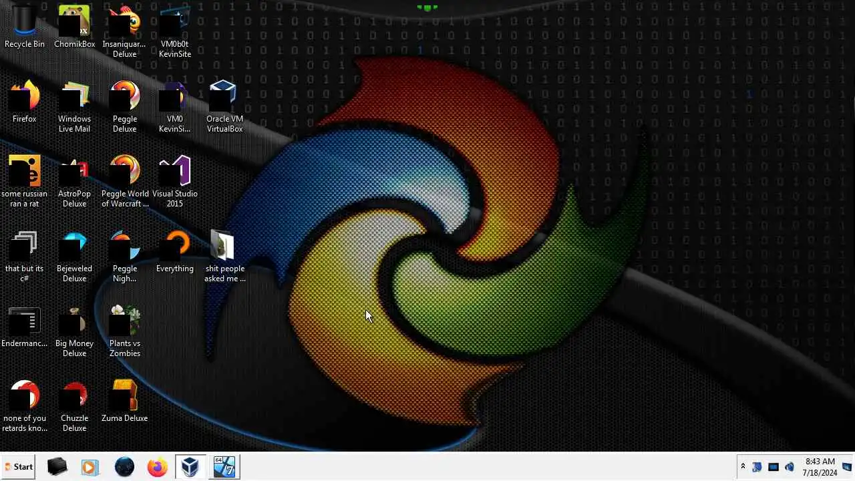The image size is (855, 481).
Task: Select the AstroPop Deluxe desktop icon
Action: coord(74,182)
